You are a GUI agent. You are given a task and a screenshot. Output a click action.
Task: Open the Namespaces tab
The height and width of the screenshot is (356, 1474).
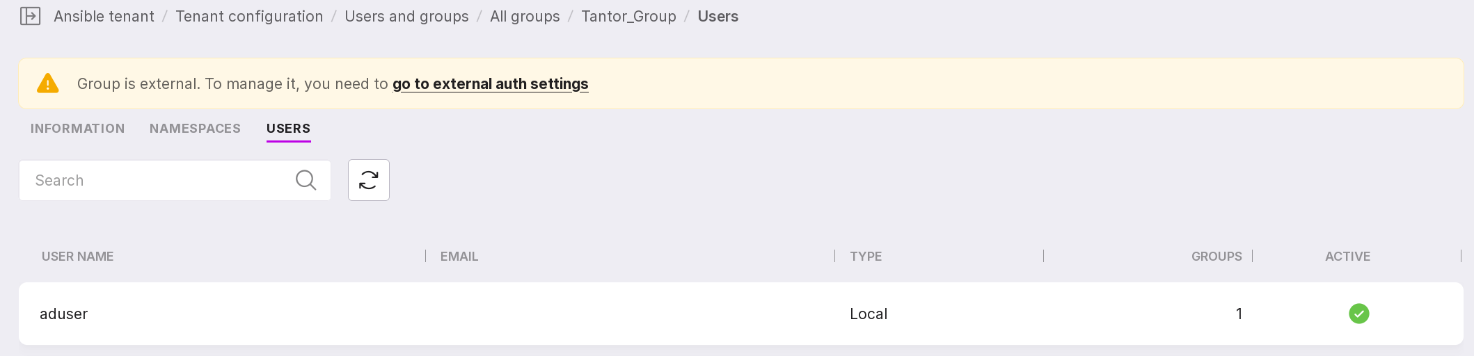click(x=195, y=129)
